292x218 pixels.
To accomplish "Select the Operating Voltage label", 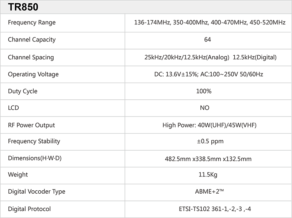I will coord(33,74).
